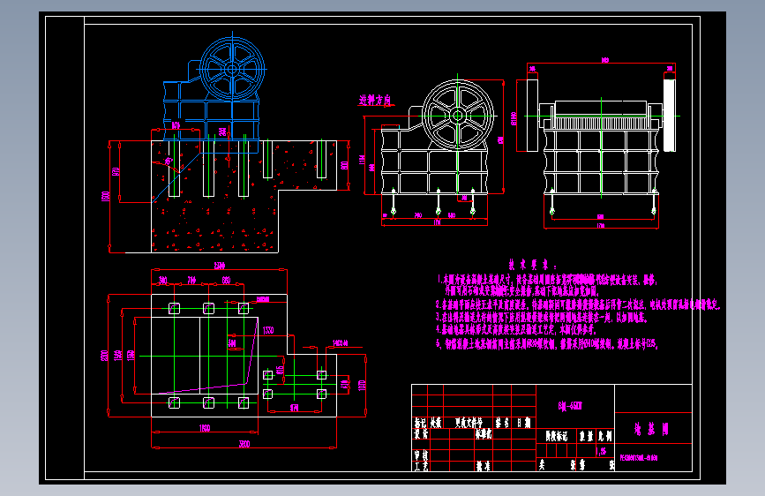Select the 日期 column header
Viewport: 765px width, 496px height.
pyautogui.click(x=524, y=423)
